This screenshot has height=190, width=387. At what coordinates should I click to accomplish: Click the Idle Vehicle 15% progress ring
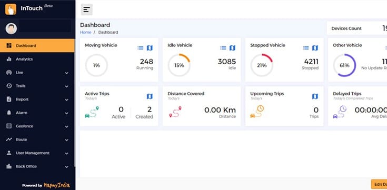179,65
